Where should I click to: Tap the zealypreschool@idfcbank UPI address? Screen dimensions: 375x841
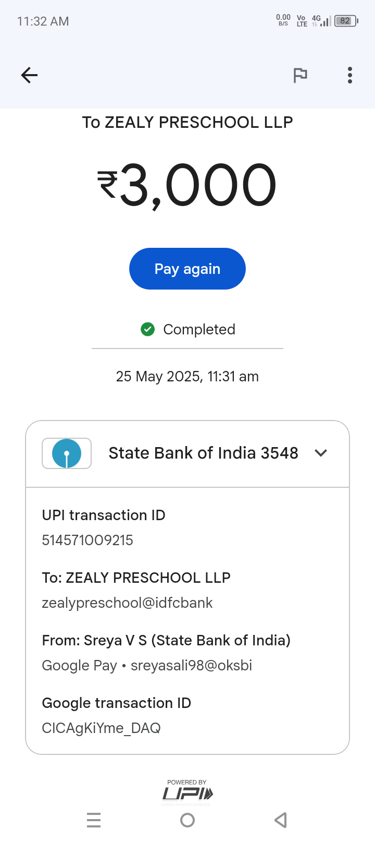point(127,603)
